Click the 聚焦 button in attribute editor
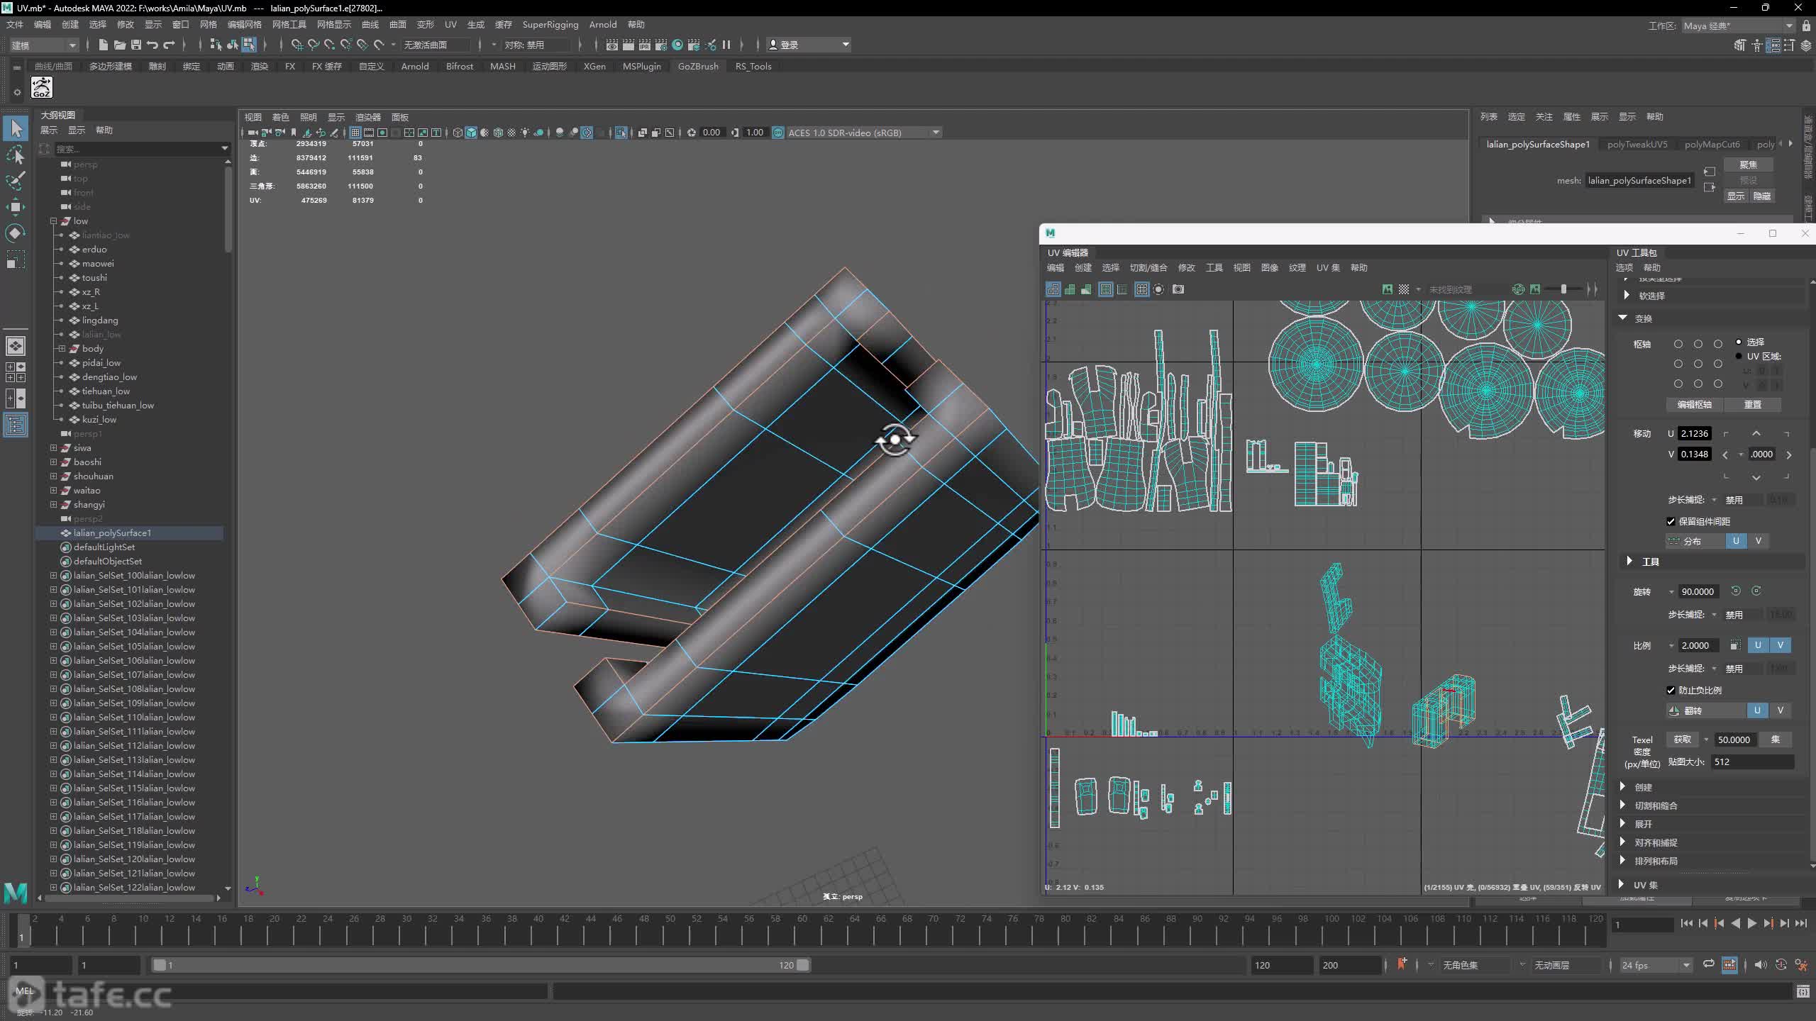1816x1021 pixels. click(1748, 164)
